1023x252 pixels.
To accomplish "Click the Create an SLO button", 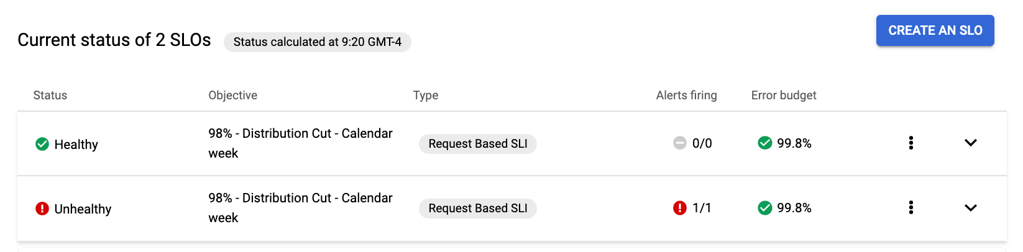I will point(935,30).
